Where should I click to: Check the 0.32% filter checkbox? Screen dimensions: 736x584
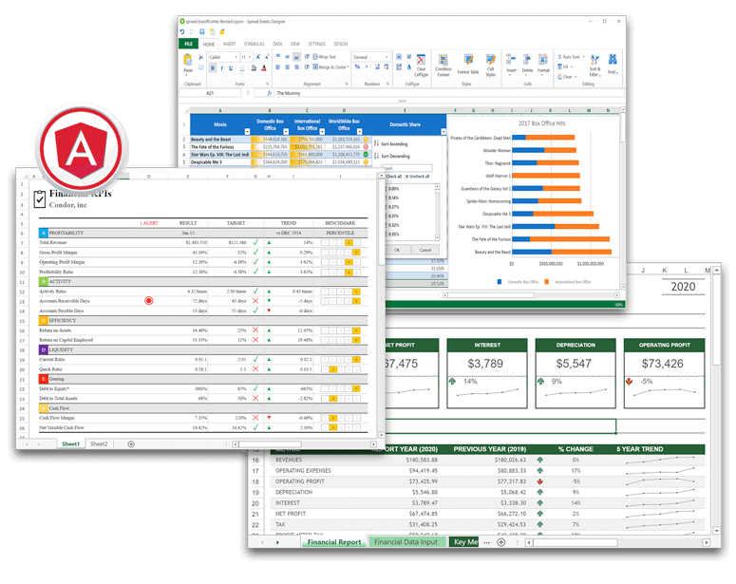click(387, 225)
